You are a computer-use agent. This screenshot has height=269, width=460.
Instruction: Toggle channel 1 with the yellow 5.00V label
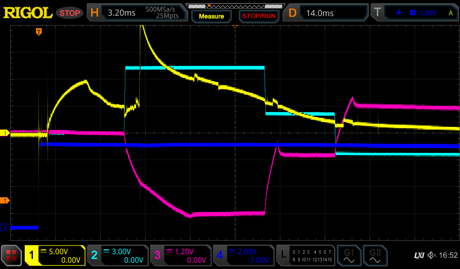pyautogui.click(x=55, y=256)
